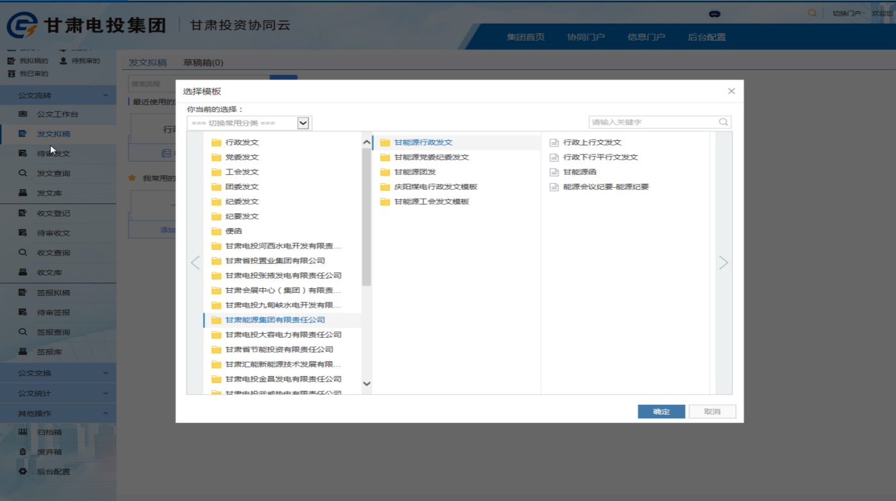Click the 归档箱 archive icon
This screenshot has height=501, width=896.
[23, 432]
